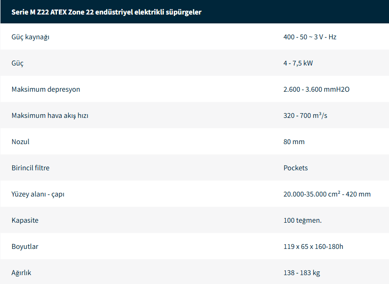This screenshot has width=389, height=284.
Task: Click the 400 - 50 ~ 3 V - Hz value
Action: [x=310, y=37]
